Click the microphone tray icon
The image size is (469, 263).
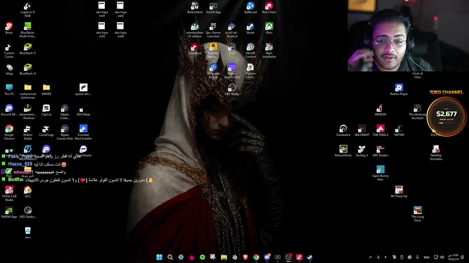click(x=417, y=257)
